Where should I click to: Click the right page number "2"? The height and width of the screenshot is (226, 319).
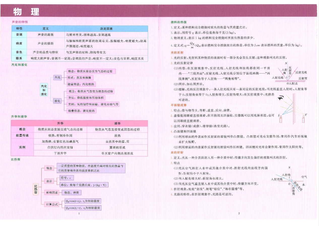[239, 214]
